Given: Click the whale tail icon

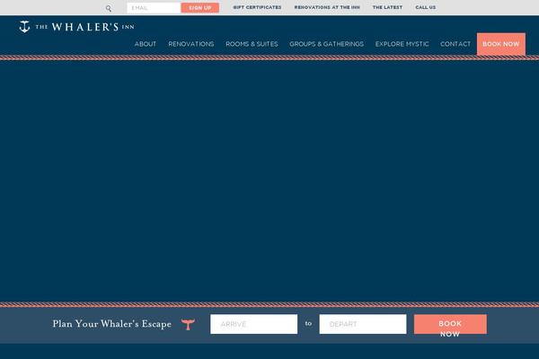Looking at the screenshot, I should (x=188, y=324).
